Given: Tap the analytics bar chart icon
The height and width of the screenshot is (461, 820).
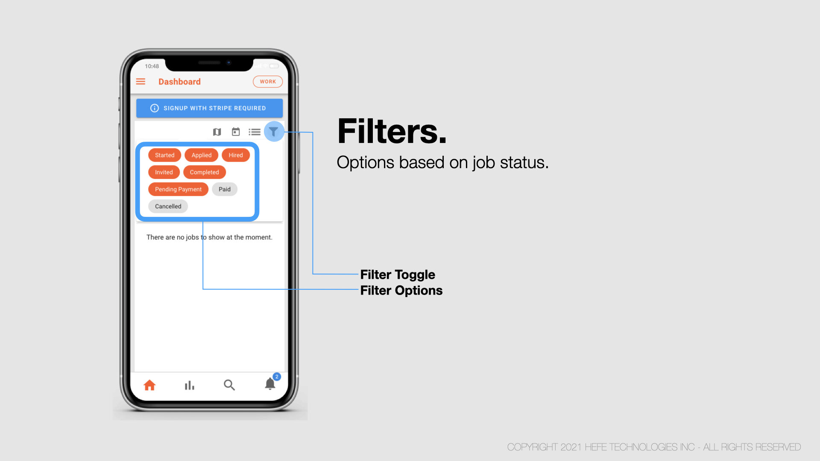Looking at the screenshot, I should pyautogui.click(x=189, y=385).
